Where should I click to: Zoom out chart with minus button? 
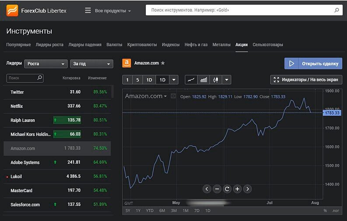pos(217,189)
